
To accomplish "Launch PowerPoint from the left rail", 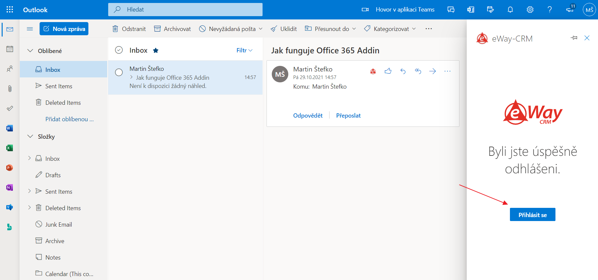I will click(10, 168).
